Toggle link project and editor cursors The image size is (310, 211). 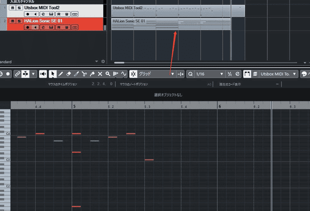tap(18, 74)
